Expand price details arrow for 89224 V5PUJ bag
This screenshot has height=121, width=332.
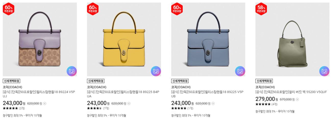[45, 103]
